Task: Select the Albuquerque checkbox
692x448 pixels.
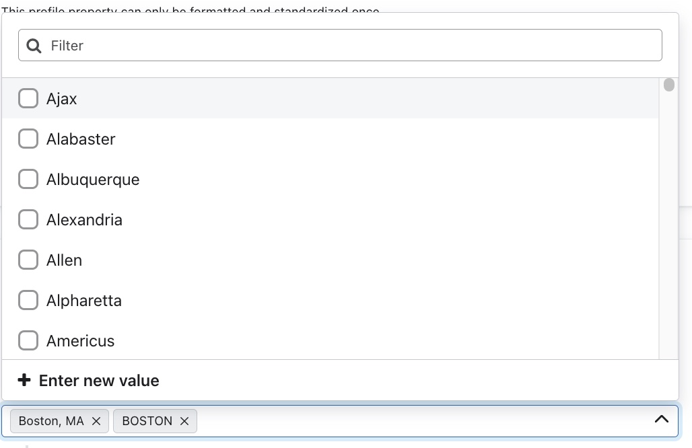Action: pyautogui.click(x=28, y=179)
